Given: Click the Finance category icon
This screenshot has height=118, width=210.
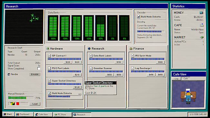Looking at the screenshot, I should pyautogui.click(x=131, y=49).
